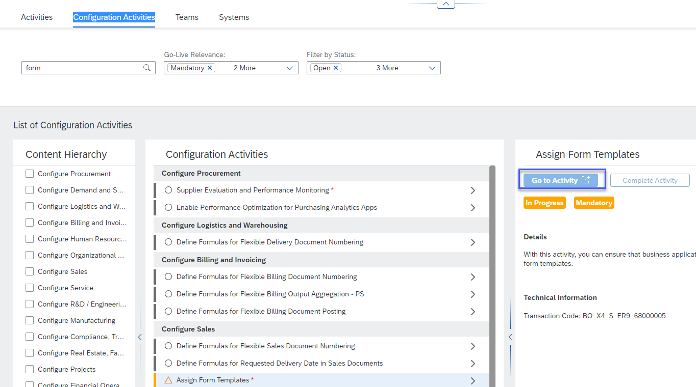This screenshot has height=387, width=696.
Task: Click the warning triangle beside Assign Form Templates
Action: click(168, 380)
